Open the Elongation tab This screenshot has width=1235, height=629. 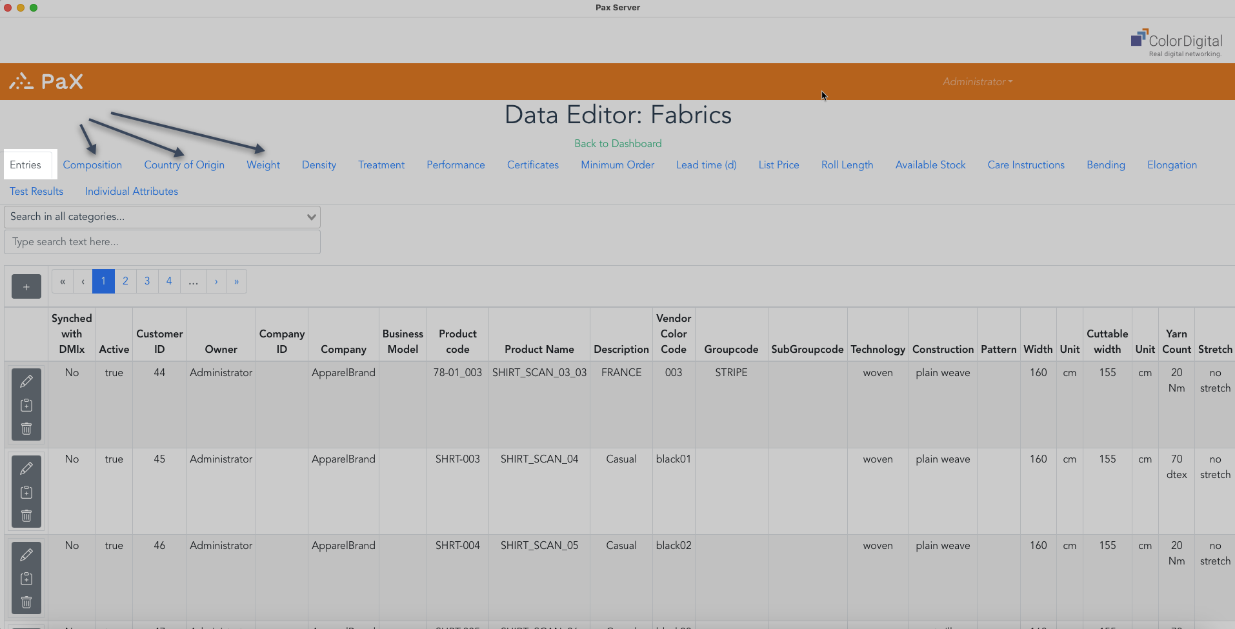[x=1172, y=165]
